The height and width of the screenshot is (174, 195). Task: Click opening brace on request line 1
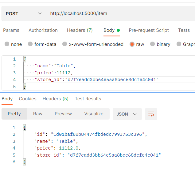point(25,59)
